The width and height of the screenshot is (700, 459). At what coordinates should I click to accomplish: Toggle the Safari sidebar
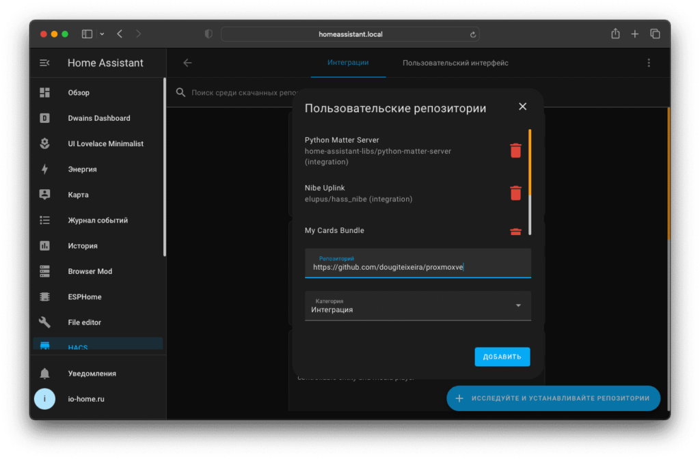coord(87,34)
